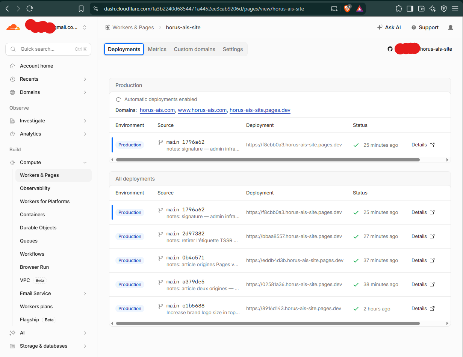Open the www.horus-ais.com domain link
463x357 pixels.
(x=202, y=110)
